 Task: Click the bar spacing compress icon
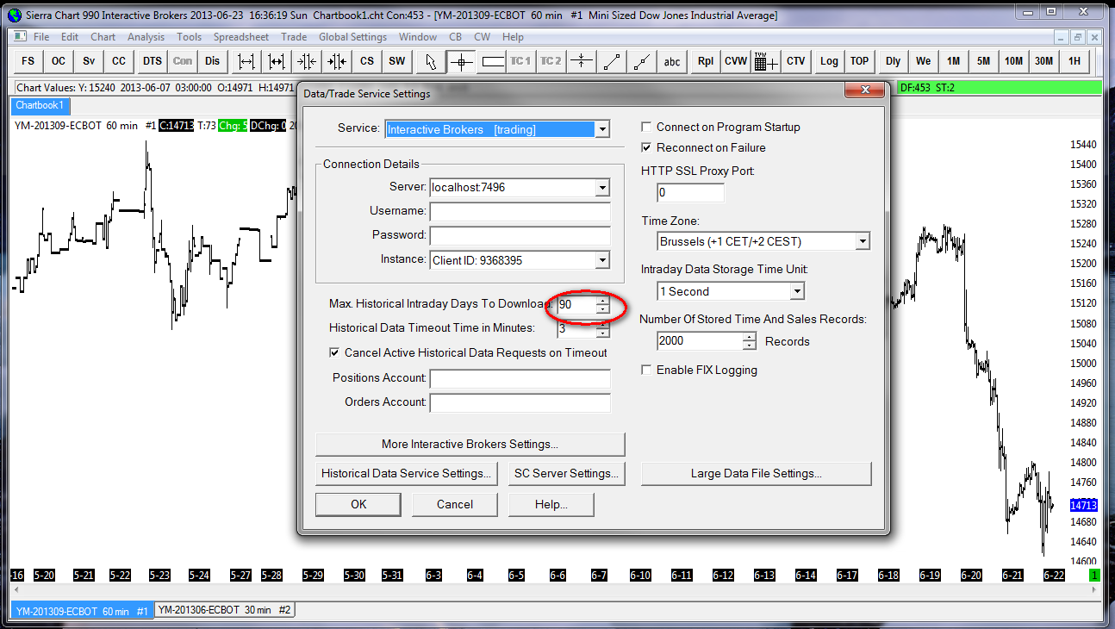[x=308, y=61]
